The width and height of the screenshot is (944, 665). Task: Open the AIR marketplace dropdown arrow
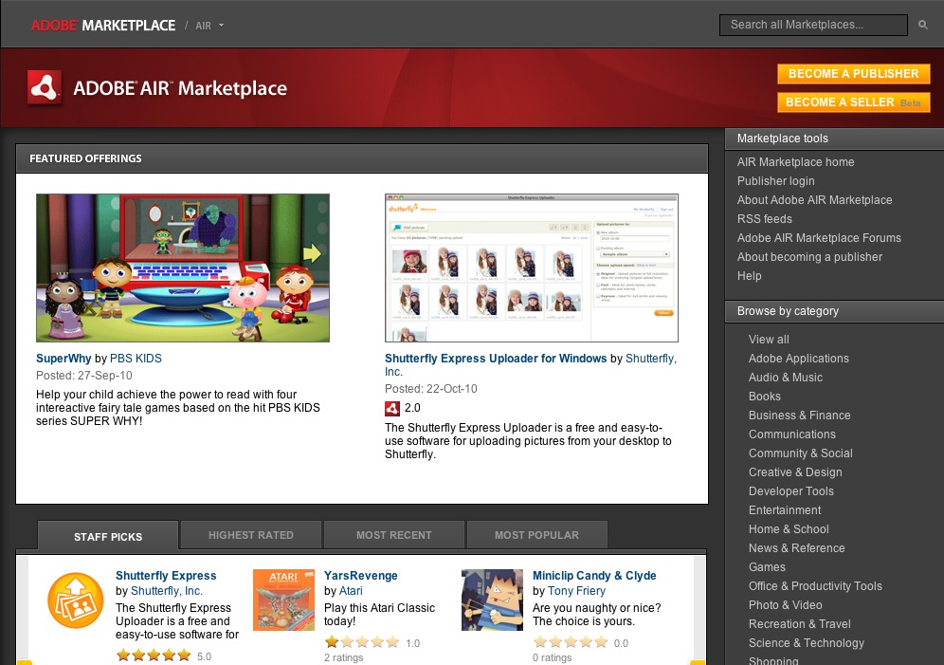click(x=222, y=26)
